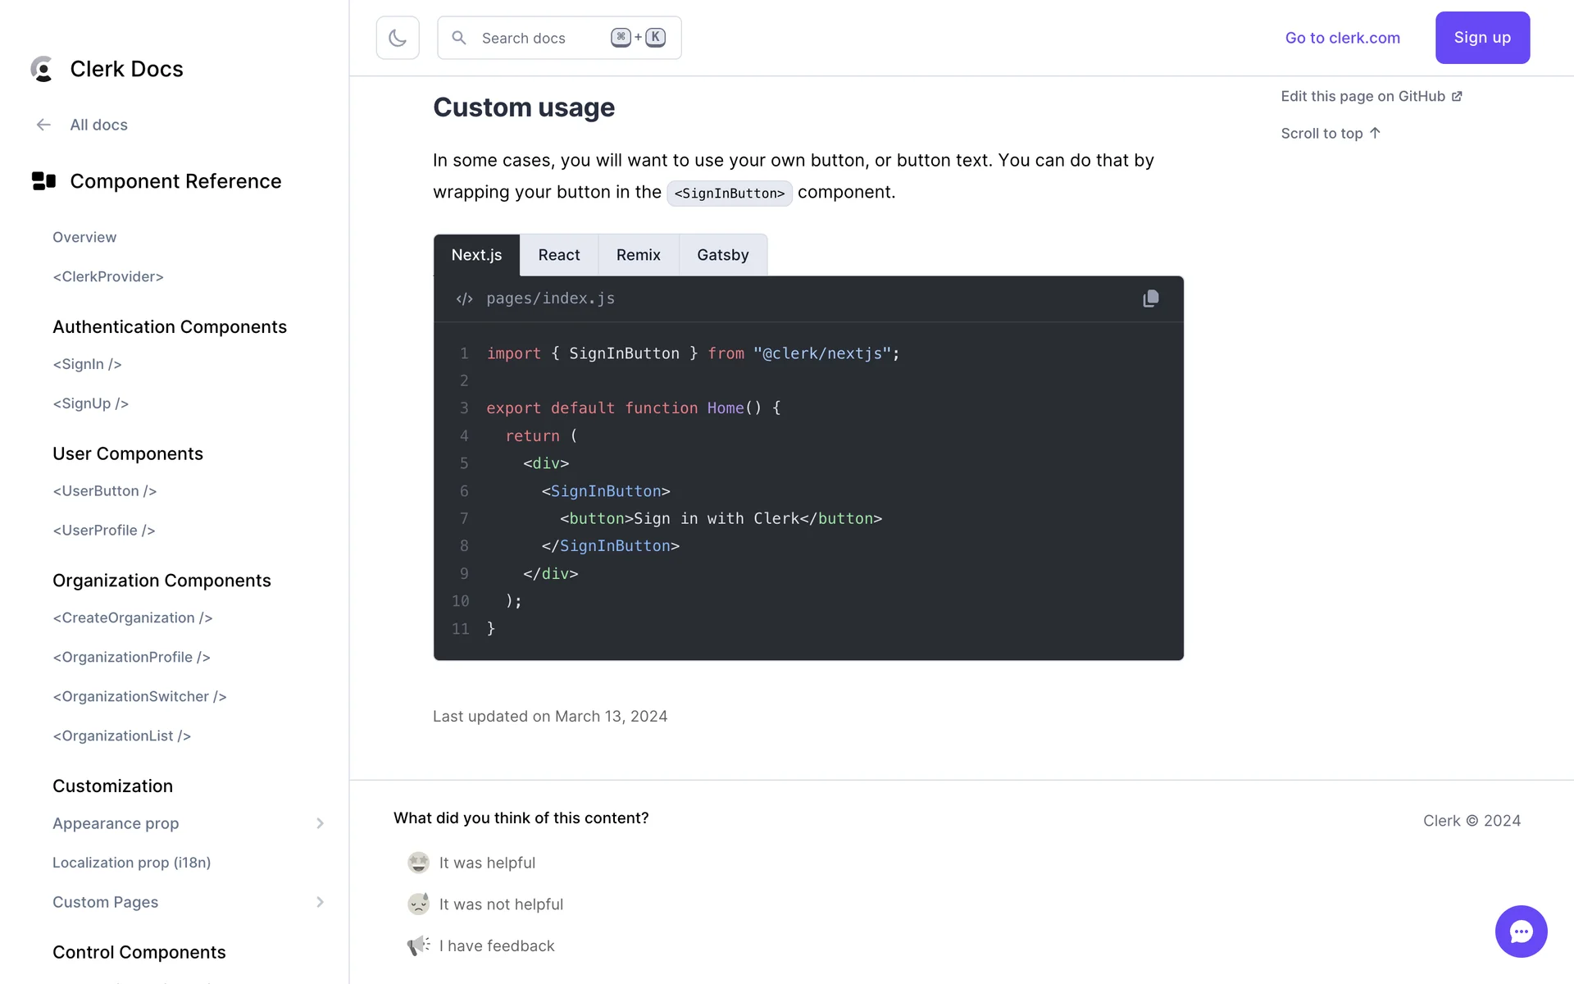Choose 'I have feedback' megaphone option
1574x984 pixels.
[x=419, y=945]
